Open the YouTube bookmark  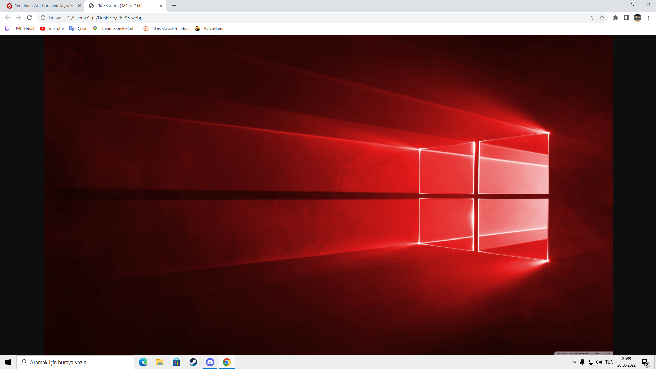pyautogui.click(x=52, y=29)
